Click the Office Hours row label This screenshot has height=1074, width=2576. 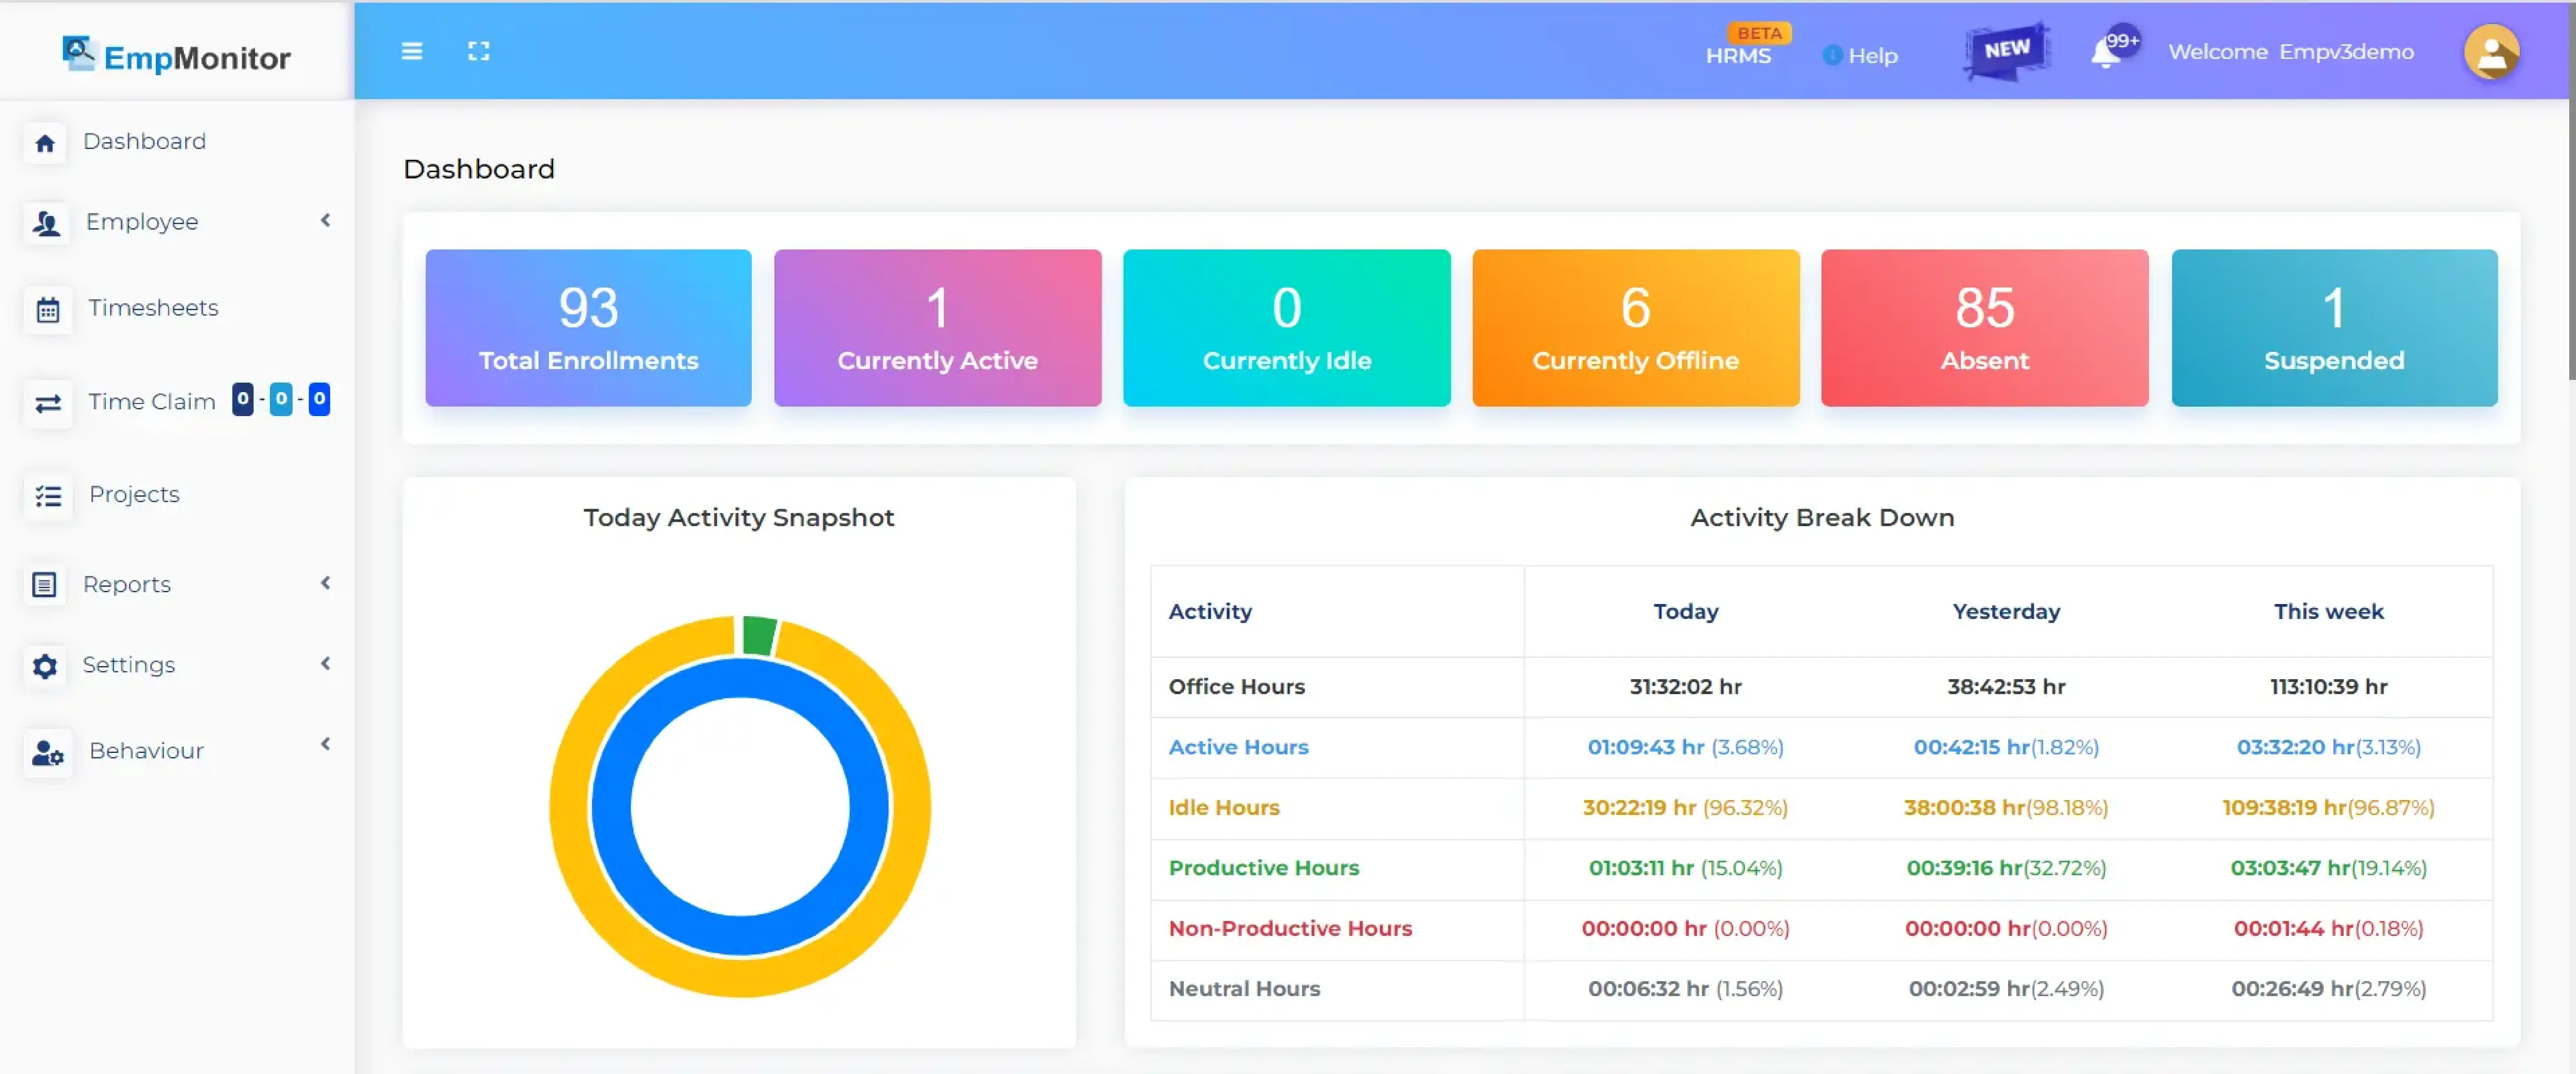click(x=1237, y=687)
